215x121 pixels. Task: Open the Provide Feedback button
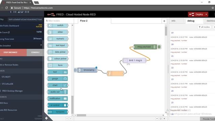click(x=208, y=119)
